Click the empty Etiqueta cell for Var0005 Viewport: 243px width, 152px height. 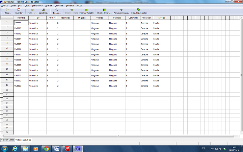(82, 44)
